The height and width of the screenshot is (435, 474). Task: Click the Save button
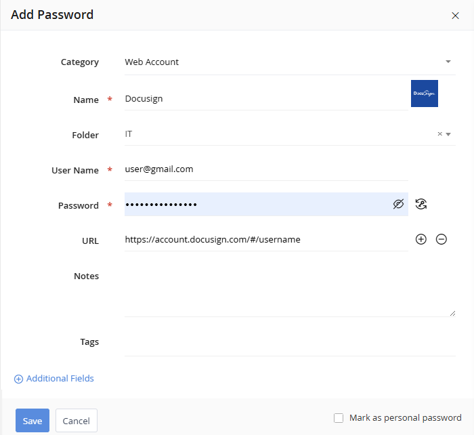point(33,421)
